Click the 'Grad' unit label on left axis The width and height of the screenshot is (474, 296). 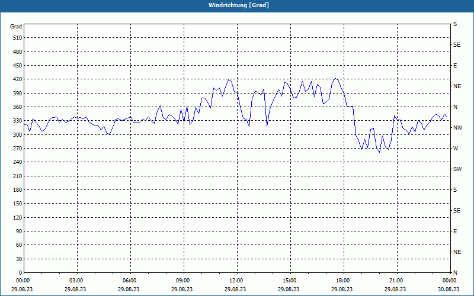coord(16,27)
